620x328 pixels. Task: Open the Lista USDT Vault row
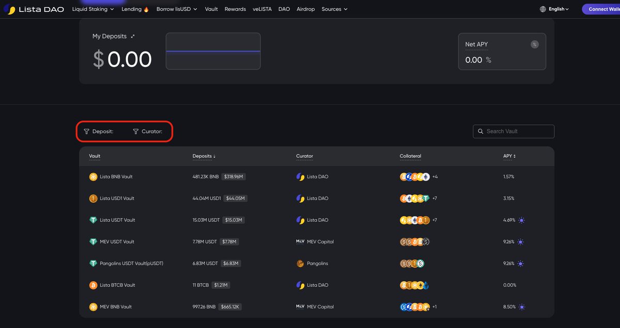coord(317,220)
